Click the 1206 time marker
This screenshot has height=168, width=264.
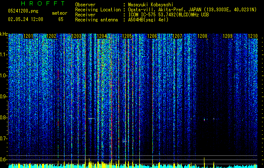pos(152,36)
